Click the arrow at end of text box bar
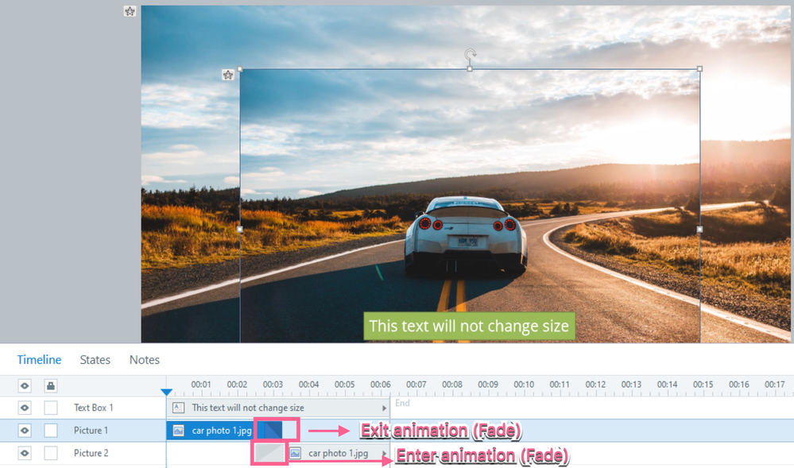 tap(385, 408)
